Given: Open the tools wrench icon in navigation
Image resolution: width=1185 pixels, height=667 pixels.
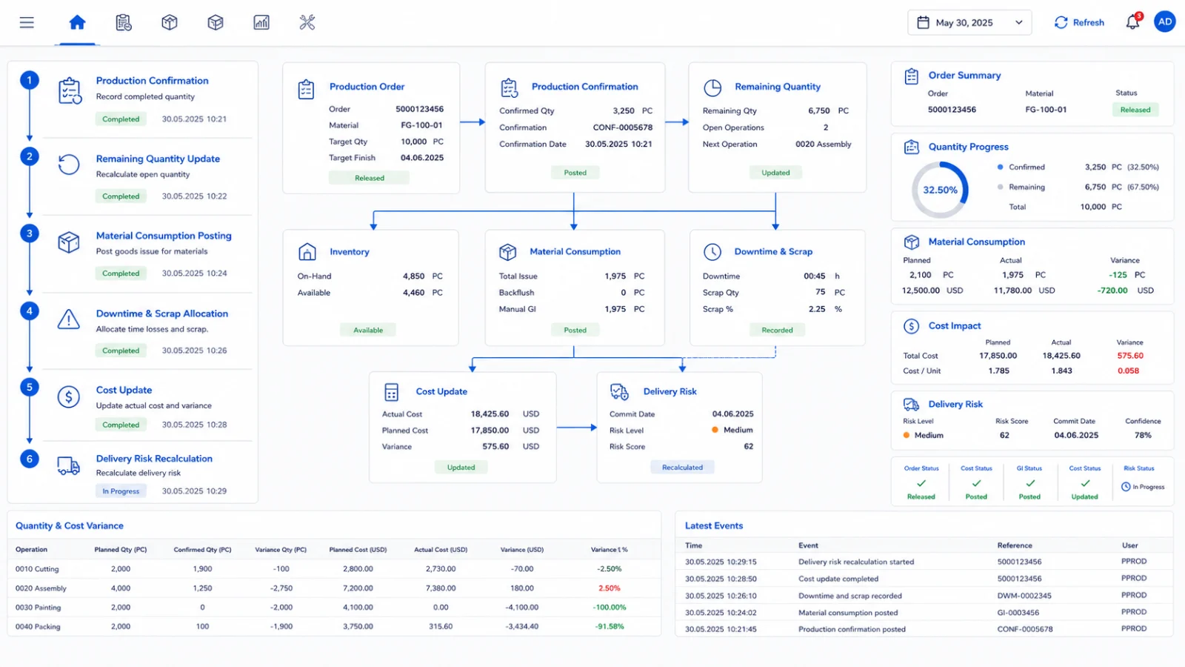Looking at the screenshot, I should 307,22.
